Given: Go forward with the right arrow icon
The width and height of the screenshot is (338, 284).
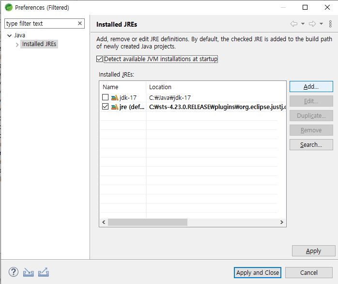Looking at the screenshot, I should (312, 24).
